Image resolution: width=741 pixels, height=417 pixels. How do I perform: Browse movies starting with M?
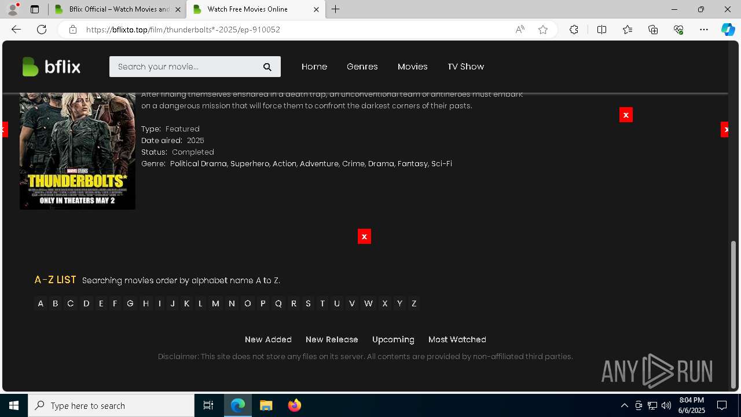click(215, 303)
